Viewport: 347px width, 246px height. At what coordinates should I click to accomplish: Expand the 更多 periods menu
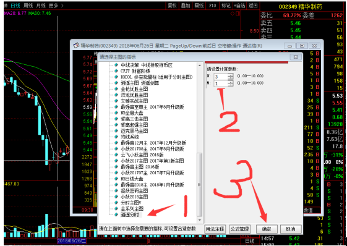(x=56, y=6)
